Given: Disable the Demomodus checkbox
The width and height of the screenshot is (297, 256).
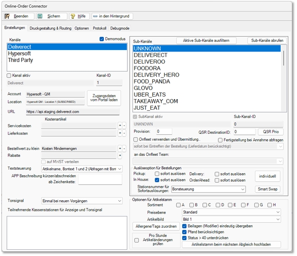Looking at the screenshot, I should (102, 39).
